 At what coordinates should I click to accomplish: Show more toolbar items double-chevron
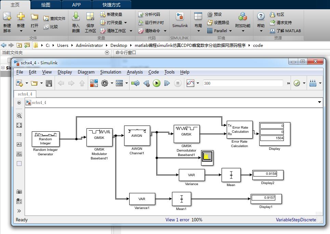288,83
